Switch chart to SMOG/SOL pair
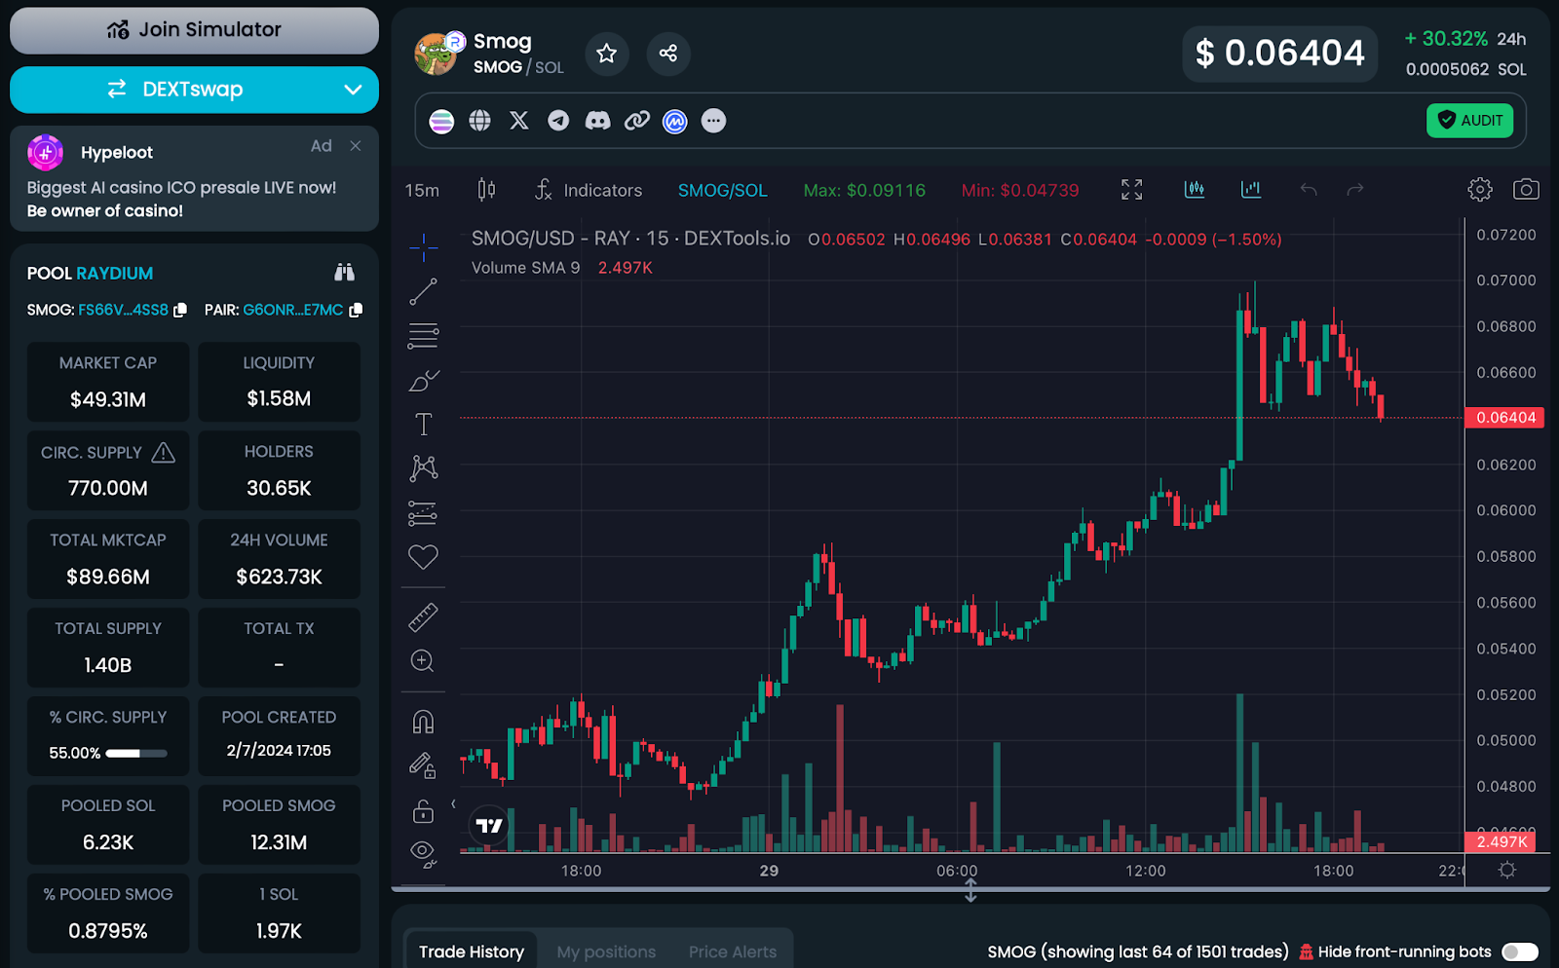The height and width of the screenshot is (968, 1559). (x=723, y=190)
